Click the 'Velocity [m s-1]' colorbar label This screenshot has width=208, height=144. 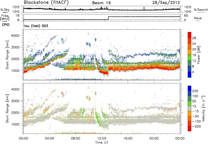pos(203,108)
